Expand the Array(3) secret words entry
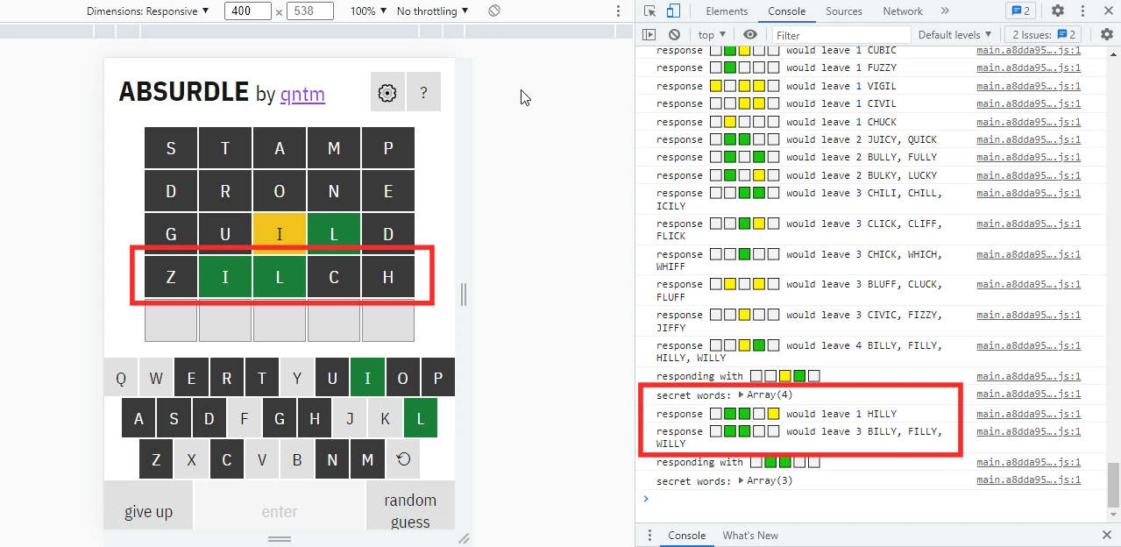Viewport: 1121px width, 547px height. click(x=742, y=481)
